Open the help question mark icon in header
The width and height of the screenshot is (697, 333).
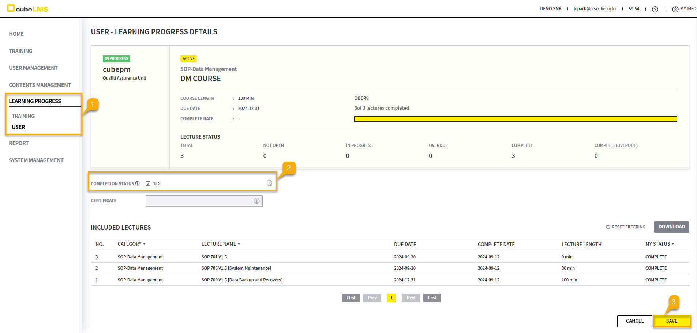pos(655,9)
